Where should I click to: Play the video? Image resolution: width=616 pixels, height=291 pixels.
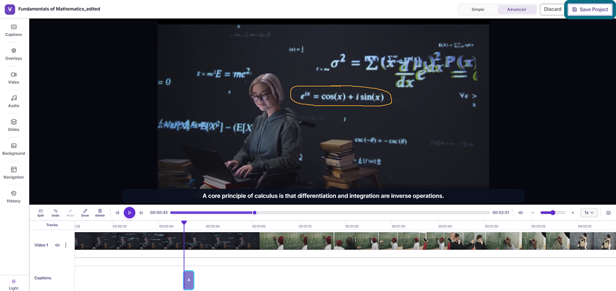click(129, 213)
